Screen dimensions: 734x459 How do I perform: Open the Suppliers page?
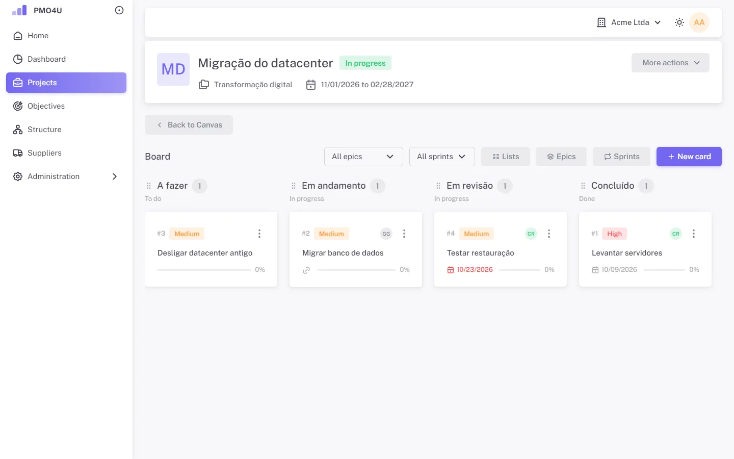click(x=66, y=153)
